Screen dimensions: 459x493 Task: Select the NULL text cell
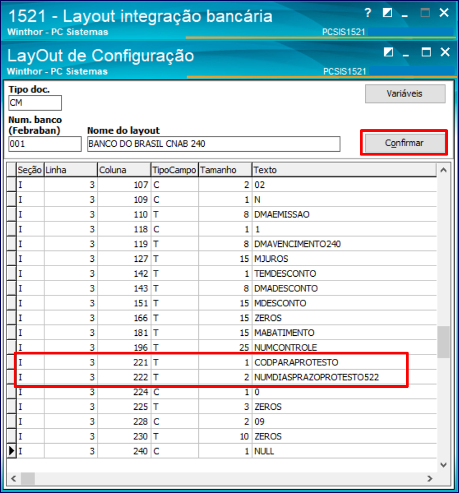click(344, 451)
